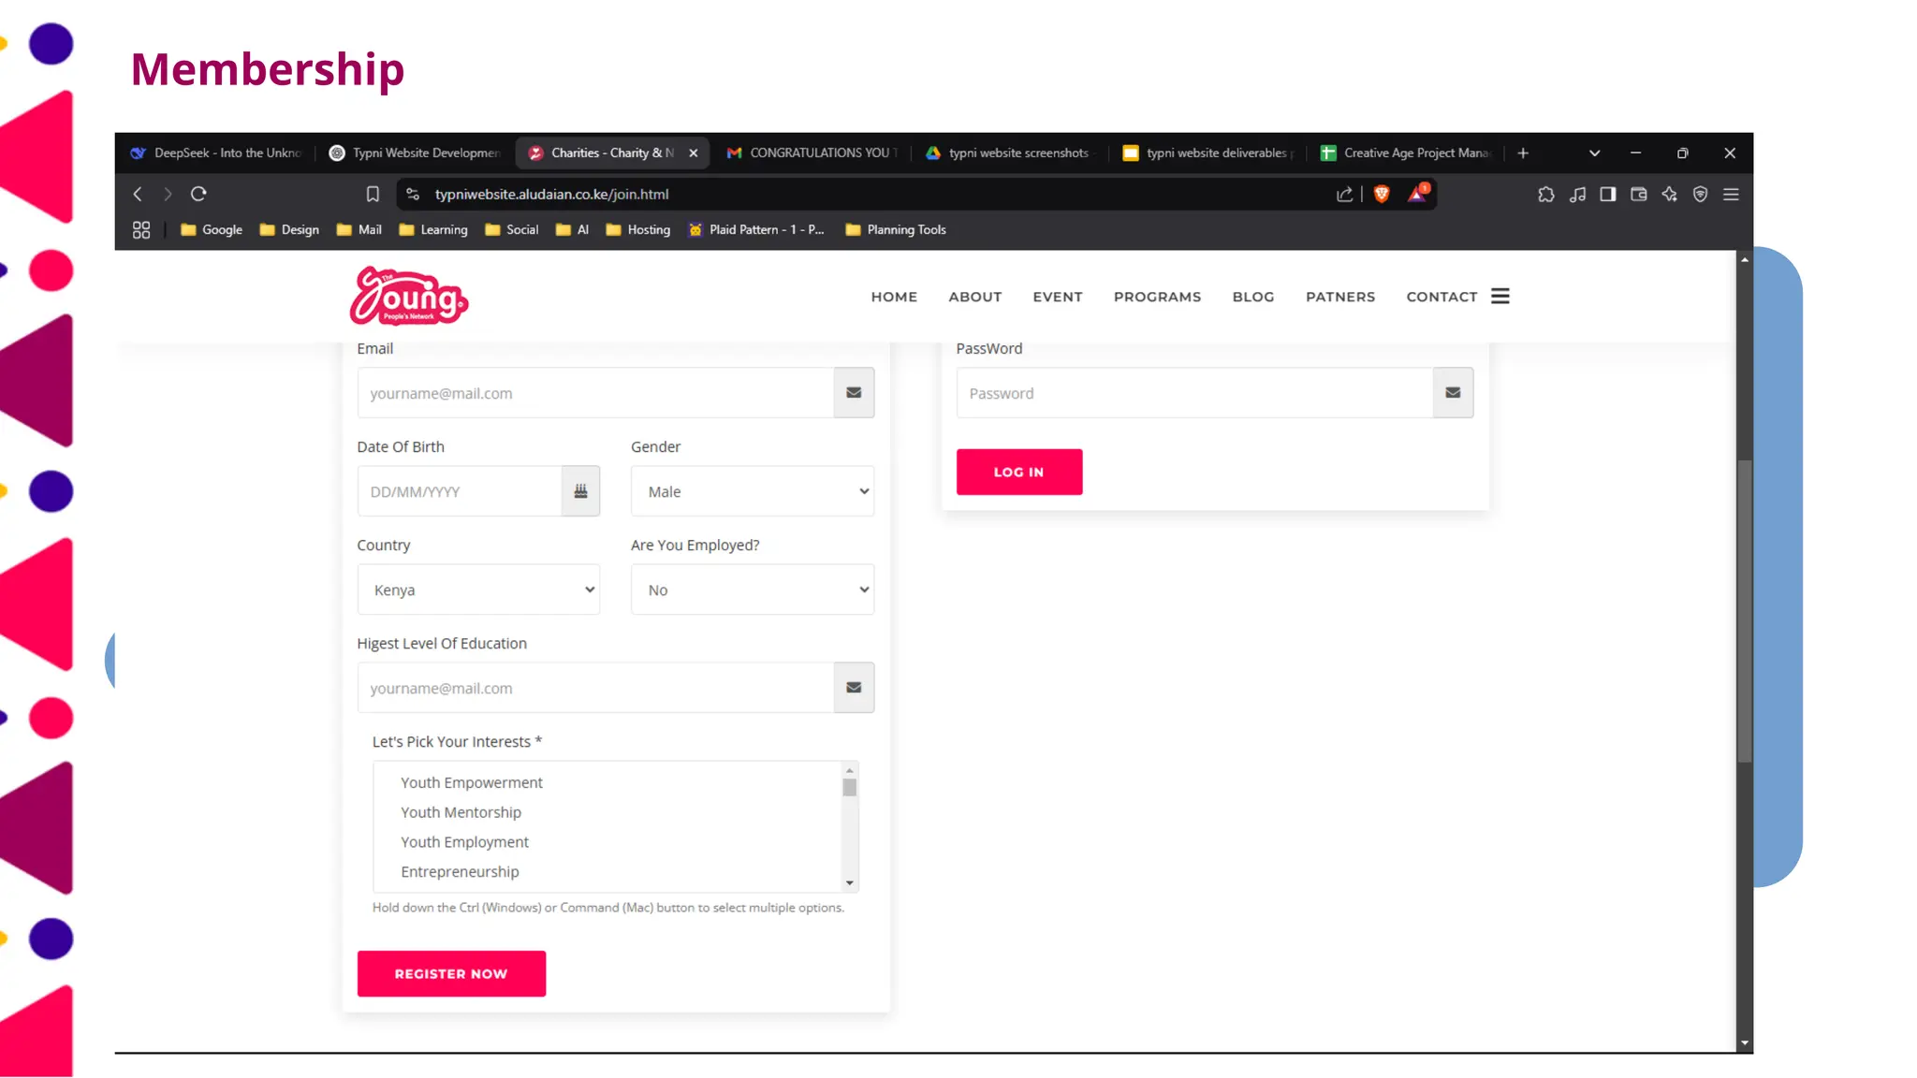Select Youth Mentorship in interests list
Viewport: 1917px width, 1078px height.
pos(461,812)
